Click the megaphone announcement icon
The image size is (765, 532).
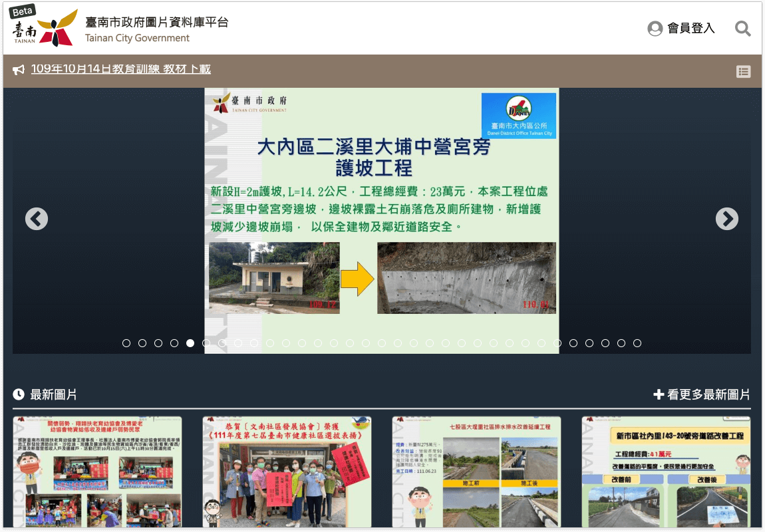[19, 70]
